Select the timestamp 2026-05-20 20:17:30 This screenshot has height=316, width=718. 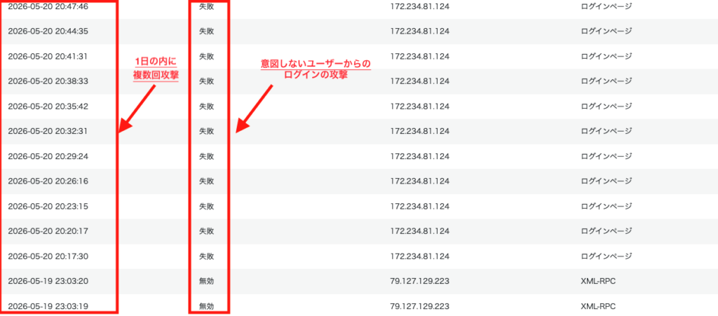pyautogui.click(x=48, y=256)
